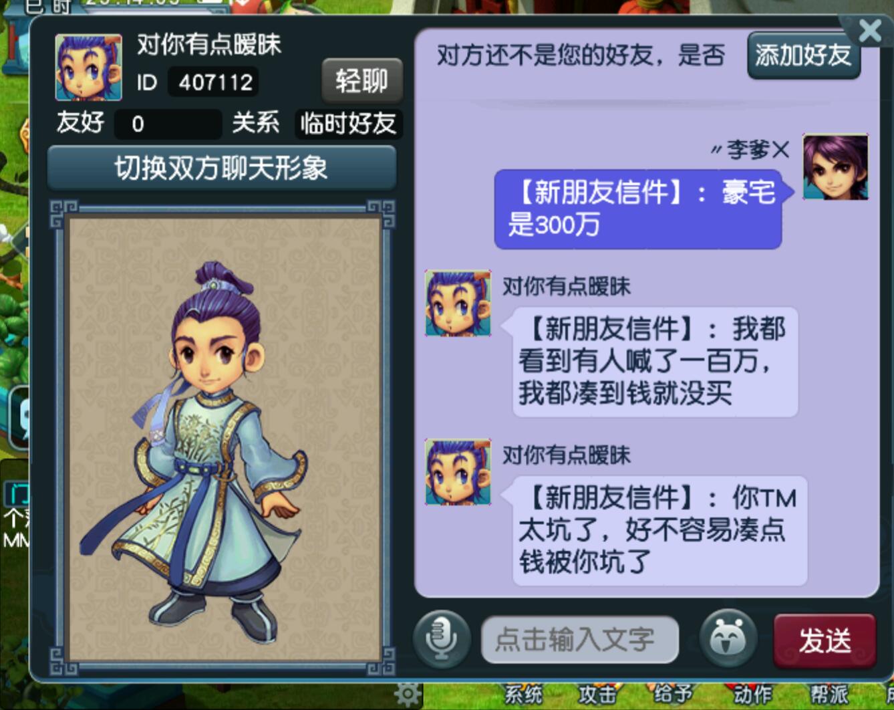Click the 点击输入文字 text input field

(x=579, y=640)
